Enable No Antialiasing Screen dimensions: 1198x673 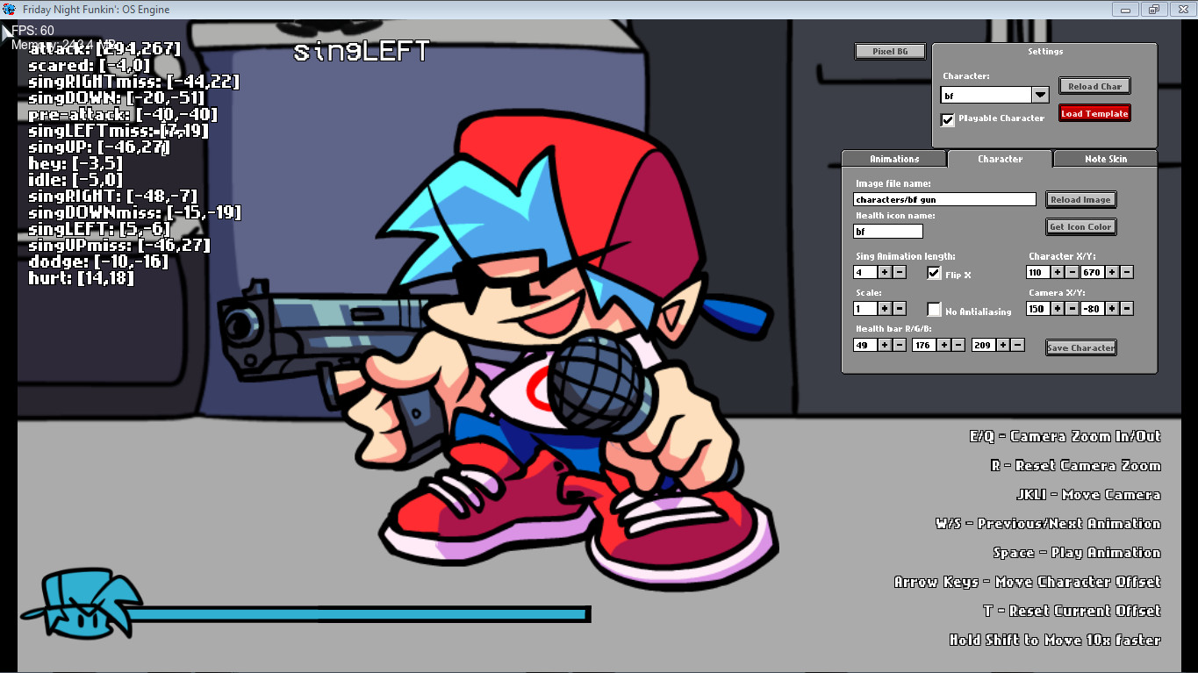934,309
